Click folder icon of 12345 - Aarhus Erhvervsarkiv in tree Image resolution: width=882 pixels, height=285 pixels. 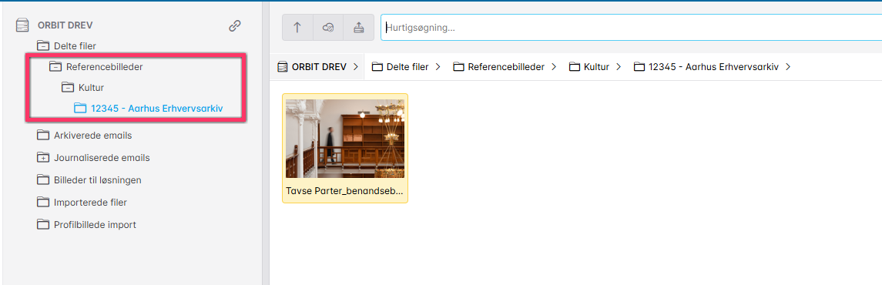tap(80, 109)
